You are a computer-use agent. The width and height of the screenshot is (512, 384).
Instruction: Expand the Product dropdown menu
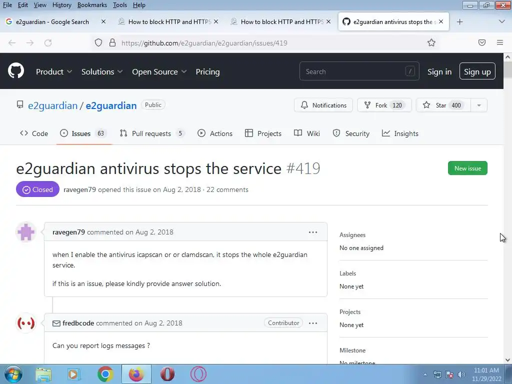54,71
